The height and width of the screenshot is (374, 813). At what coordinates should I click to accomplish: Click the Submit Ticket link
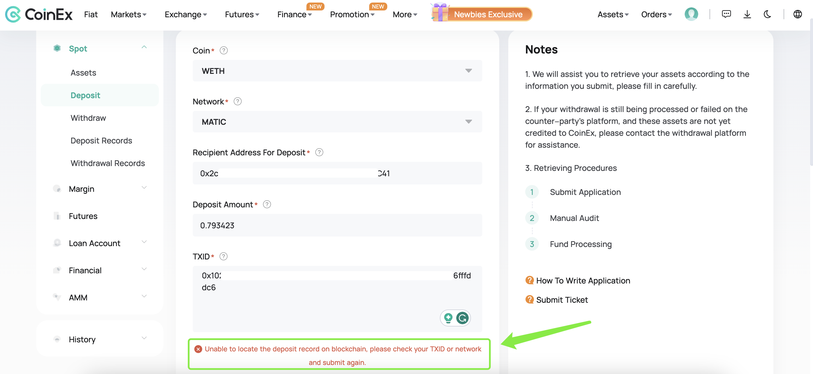coord(562,300)
